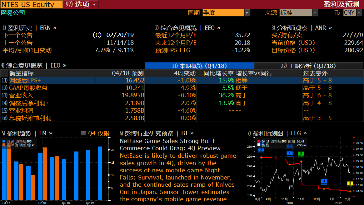Open the 周期 季度 dropdown
Screen dimensions: 364x205
(226, 13)
